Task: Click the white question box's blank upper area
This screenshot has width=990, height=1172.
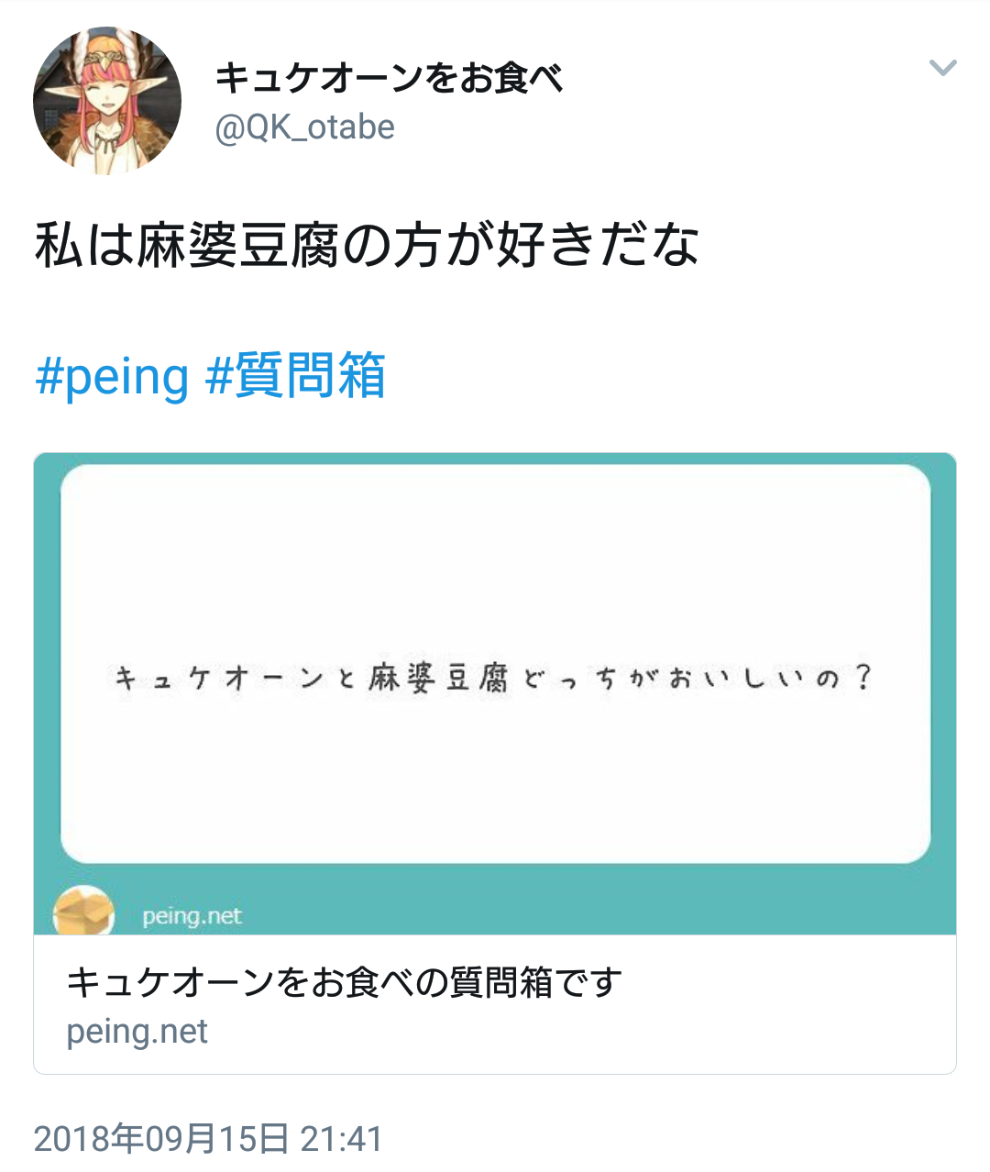Action: pos(495,550)
